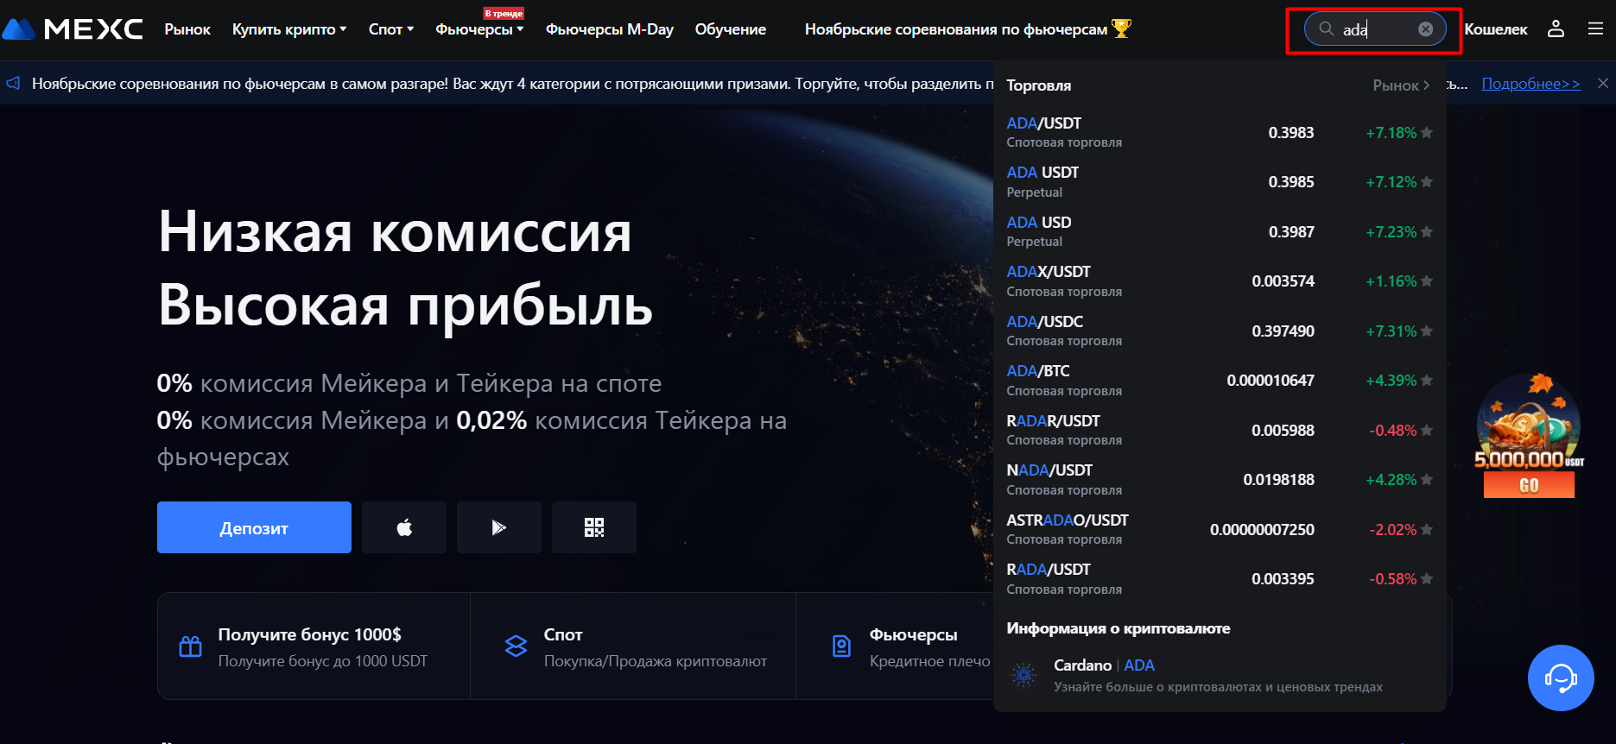Click the +7.12% change value
Screen dimensions: 1616x744
click(1391, 182)
